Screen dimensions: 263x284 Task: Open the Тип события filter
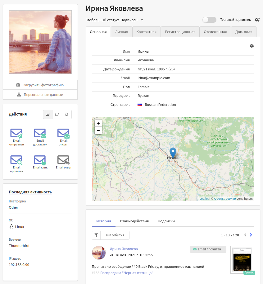[x=111, y=235]
